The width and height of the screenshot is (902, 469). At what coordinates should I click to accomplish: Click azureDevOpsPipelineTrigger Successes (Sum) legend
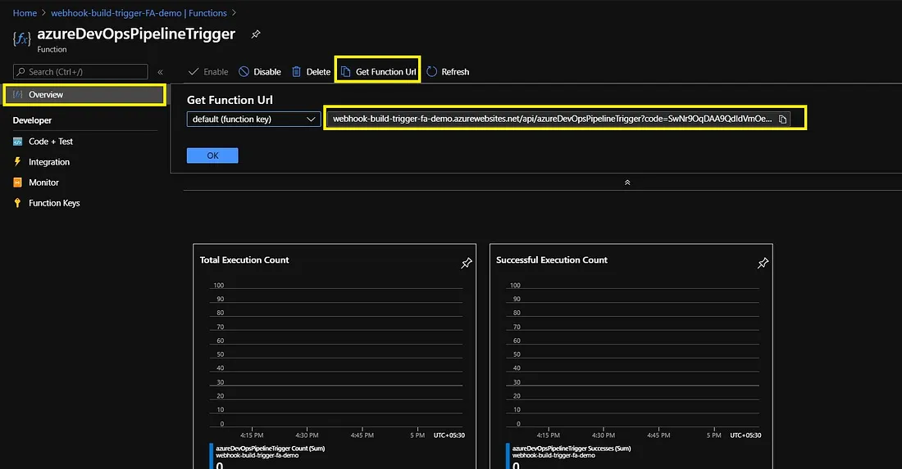coord(572,449)
